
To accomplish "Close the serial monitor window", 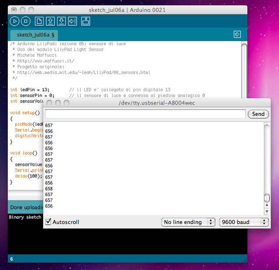I will click(49, 103).
